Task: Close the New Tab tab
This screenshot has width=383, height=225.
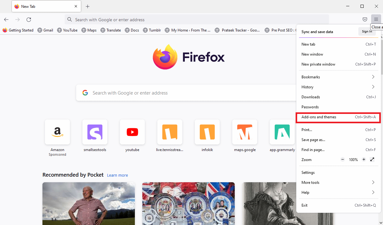Action: click(76, 6)
